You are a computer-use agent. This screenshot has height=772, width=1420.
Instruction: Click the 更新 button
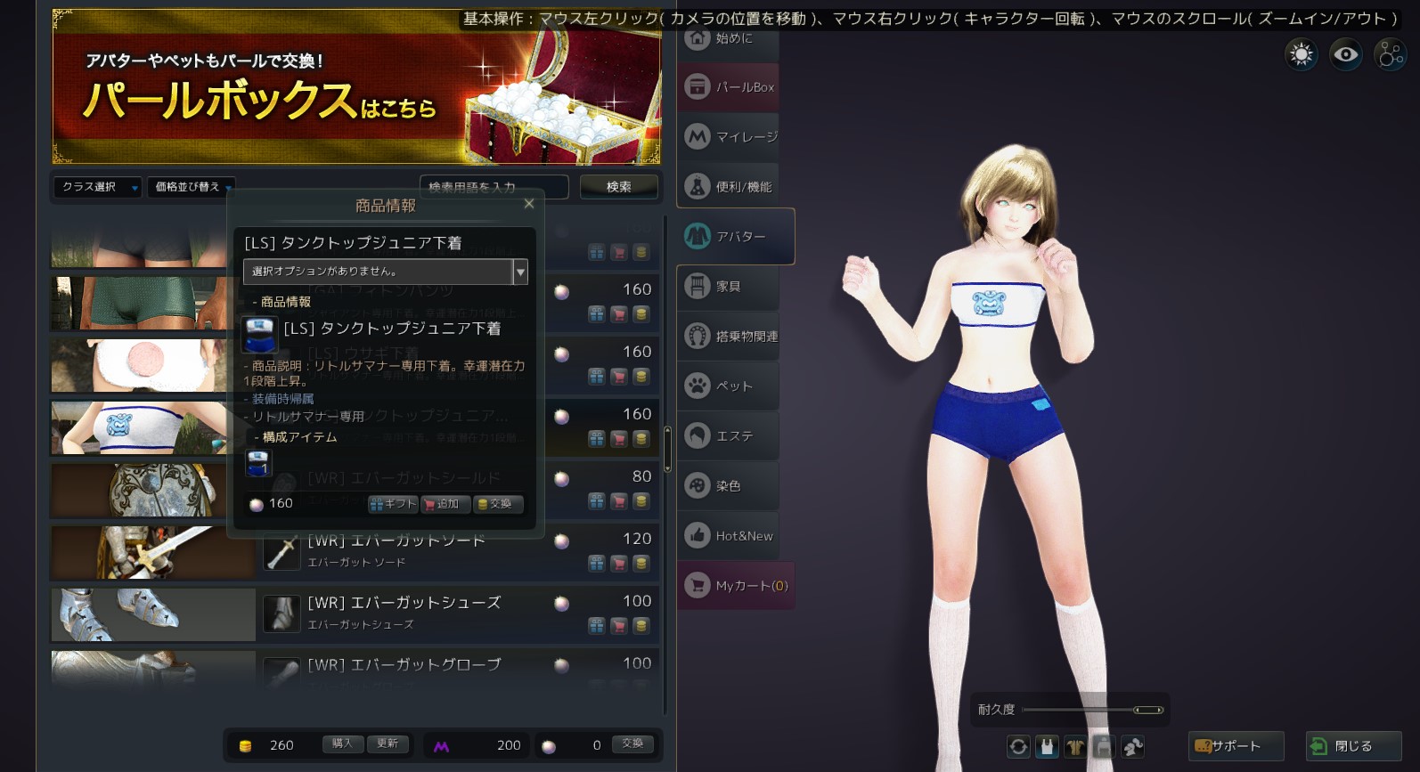[x=388, y=744]
